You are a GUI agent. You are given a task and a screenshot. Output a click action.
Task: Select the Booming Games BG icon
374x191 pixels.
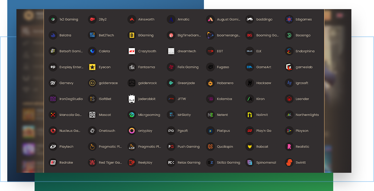click(250, 35)
